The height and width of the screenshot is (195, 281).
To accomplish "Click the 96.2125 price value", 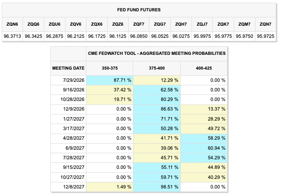I will 76,36.
